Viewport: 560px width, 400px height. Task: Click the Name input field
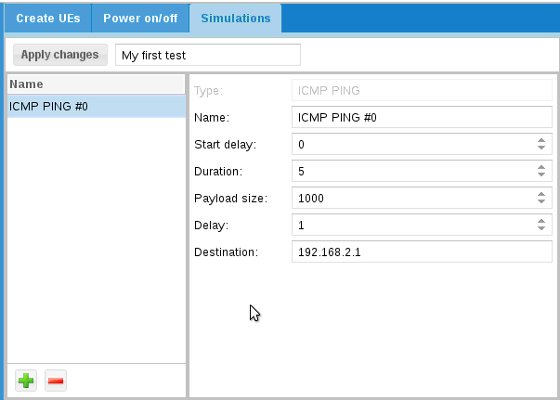[422, 118]
